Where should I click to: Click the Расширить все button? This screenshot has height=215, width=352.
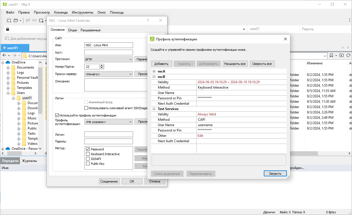coord(235,64)
